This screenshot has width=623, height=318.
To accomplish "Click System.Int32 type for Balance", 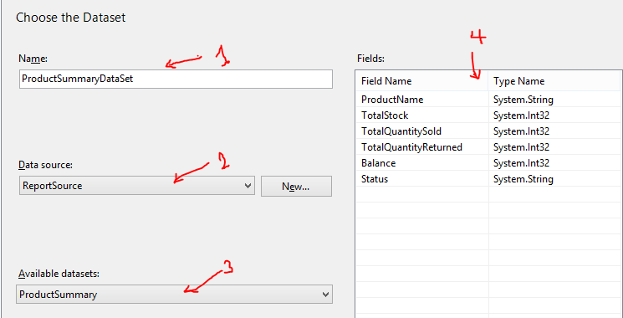I will pyautogui.click(x=521, y=163).
